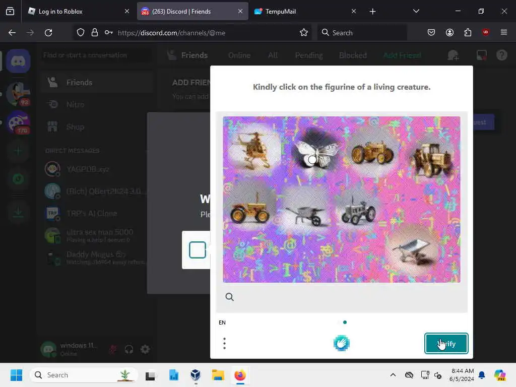Open the (Rich) QBert direct message
Viewport: 516px width, 387px height.
(97, 191)
